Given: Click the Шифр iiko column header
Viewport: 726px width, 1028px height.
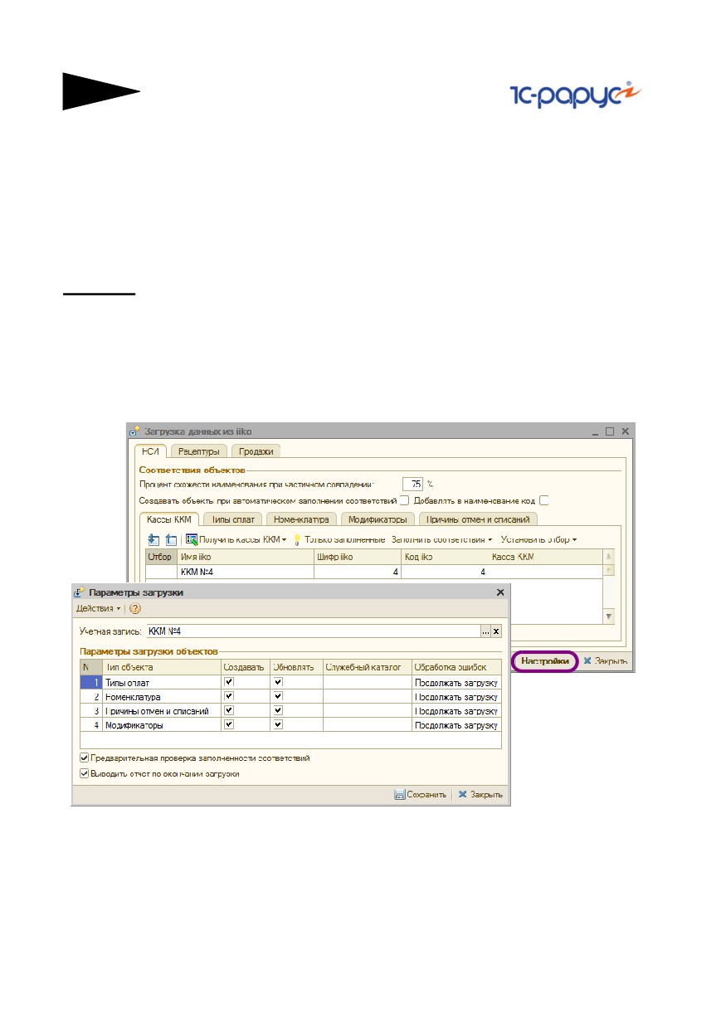Looking at the screenshot, I should 357,557.
